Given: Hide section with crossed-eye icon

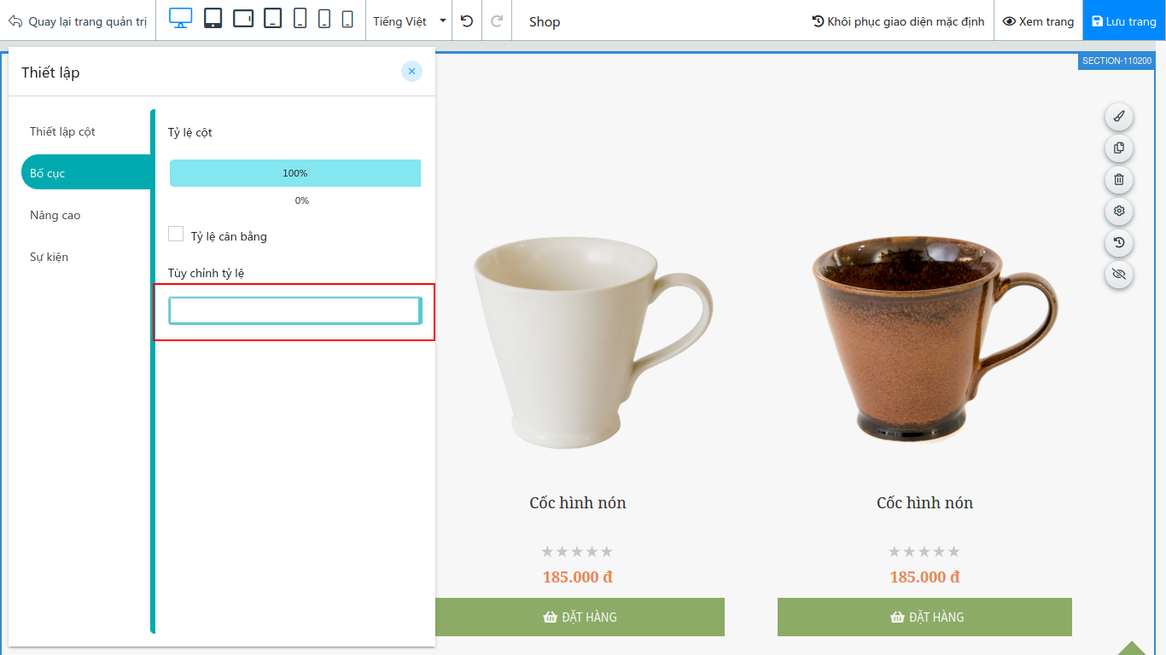Looking at the screenshot, I should [x=1119, y=274].
